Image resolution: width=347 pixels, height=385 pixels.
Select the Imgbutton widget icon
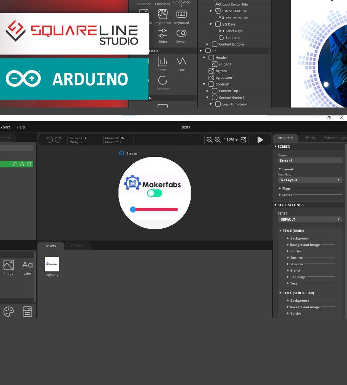click(162, 14)
